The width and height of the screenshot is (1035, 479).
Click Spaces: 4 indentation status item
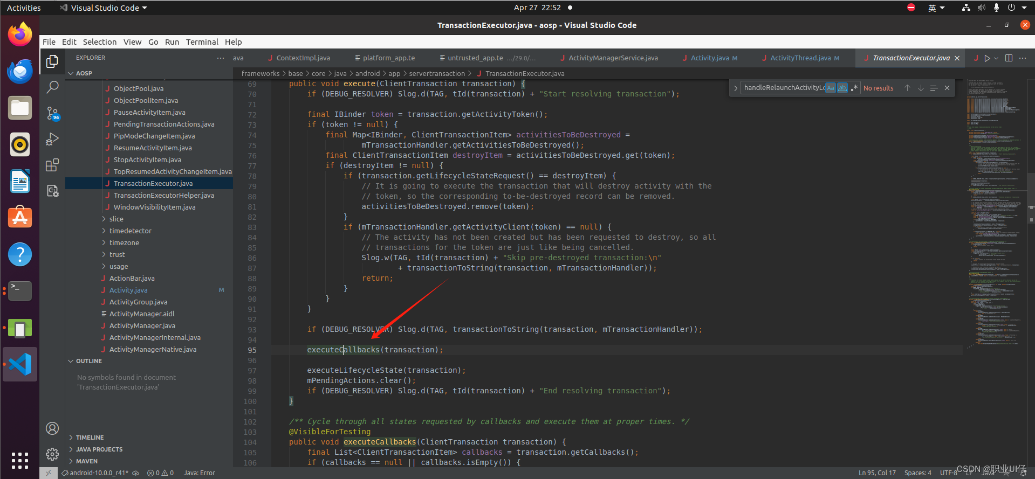[x=918, y=473]
